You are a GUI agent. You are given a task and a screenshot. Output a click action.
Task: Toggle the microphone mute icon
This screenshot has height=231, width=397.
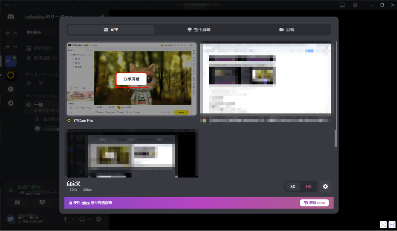pyautogui.click(x=65, y=219)
